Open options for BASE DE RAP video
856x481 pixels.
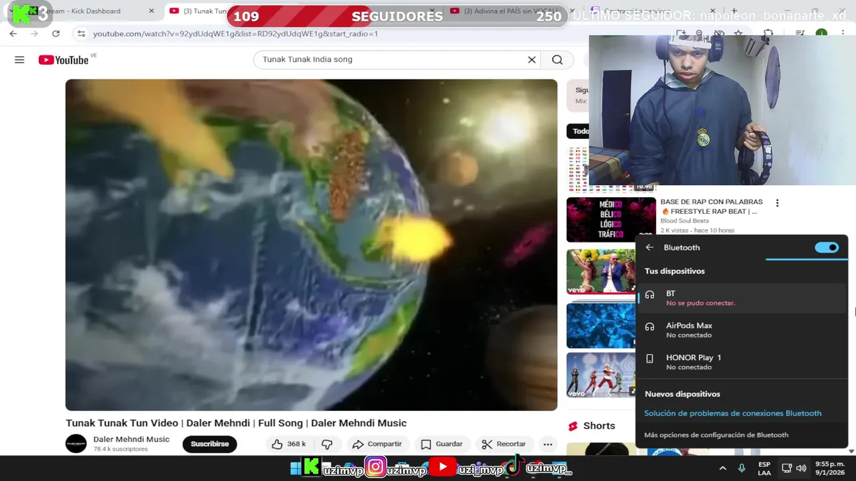[x=776, y=202]
